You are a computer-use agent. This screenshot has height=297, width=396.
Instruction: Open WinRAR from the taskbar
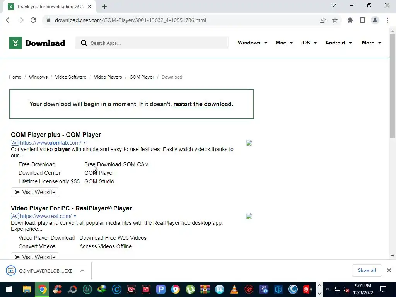pyautogui.click(x=205, y=289)
